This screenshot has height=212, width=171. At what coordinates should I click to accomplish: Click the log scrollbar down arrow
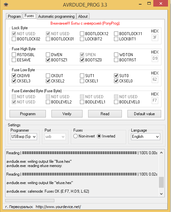point(161,194)
